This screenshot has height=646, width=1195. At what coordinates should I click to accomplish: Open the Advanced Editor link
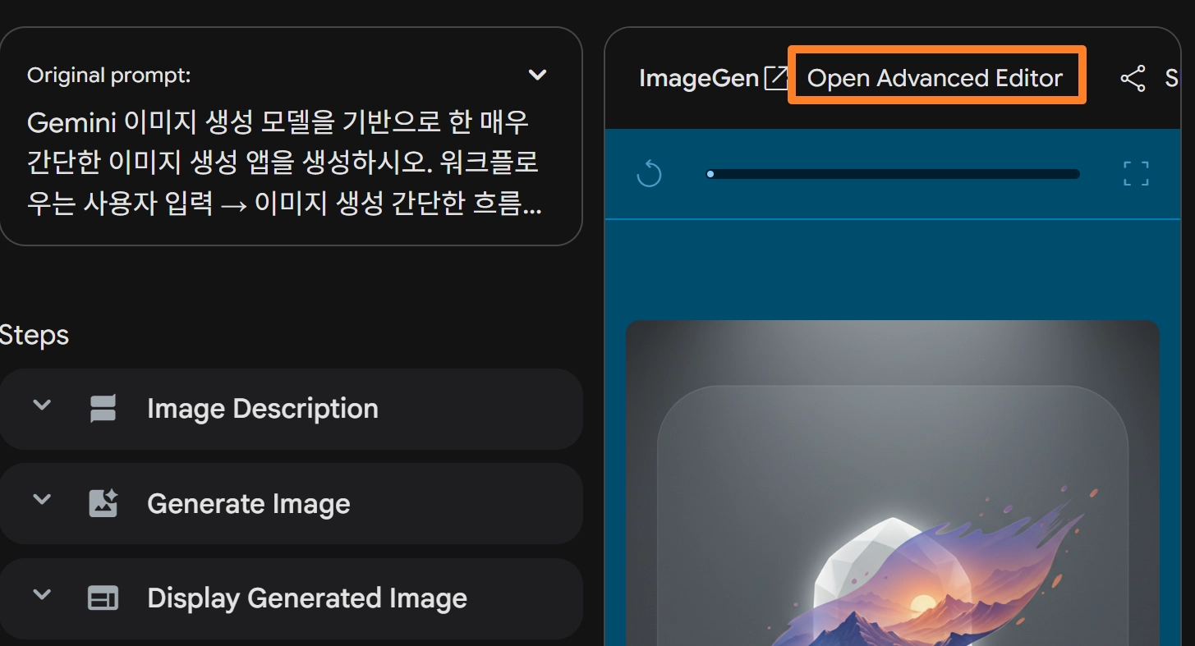point(935,78)
